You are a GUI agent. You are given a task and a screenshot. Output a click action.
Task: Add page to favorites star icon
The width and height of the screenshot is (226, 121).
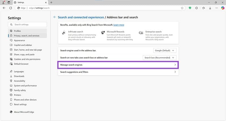[x=182, y=8]
